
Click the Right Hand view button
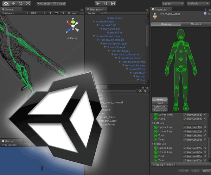tap(160, 110)
